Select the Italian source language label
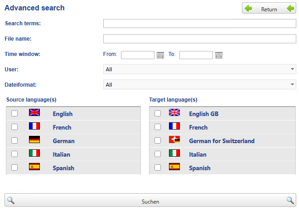This screenshot has width=299, height=209. point(61,154)
